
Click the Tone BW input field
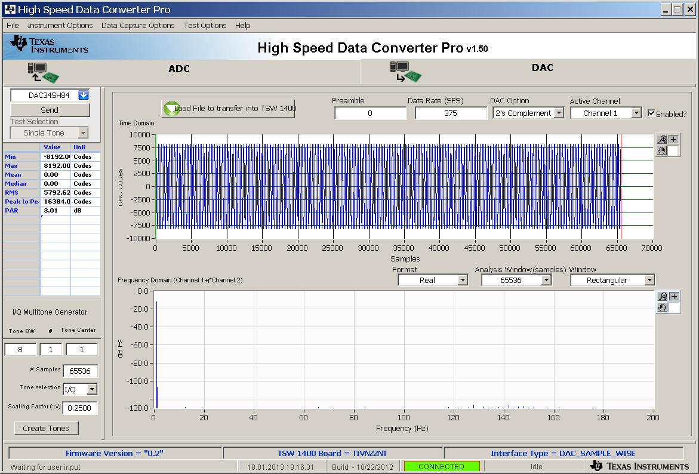point(20,350)
